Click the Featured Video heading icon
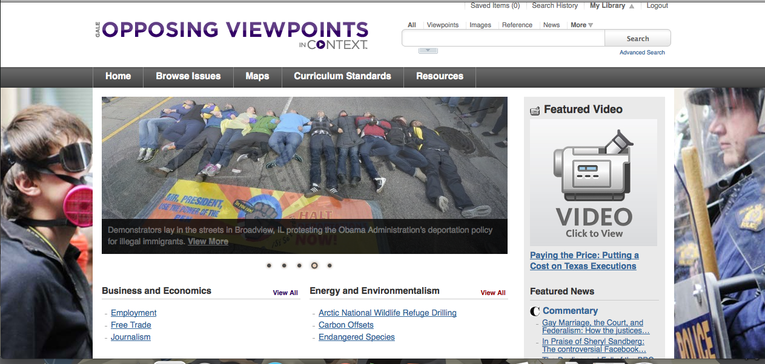Viewport: 765px width, 364px height. pyautogui.click(x=535, y=110)
